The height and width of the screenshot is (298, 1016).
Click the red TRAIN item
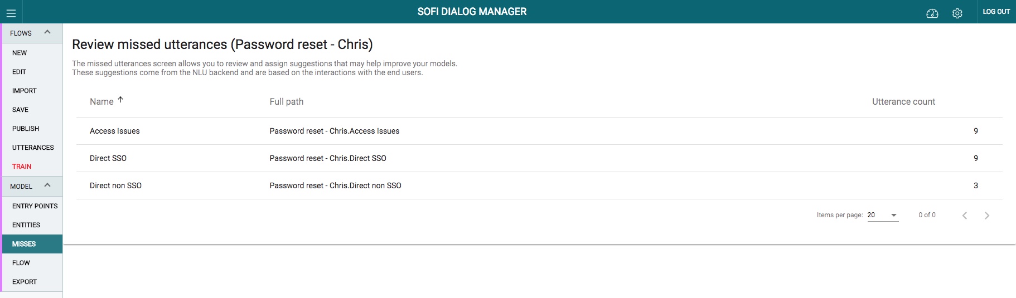[32, 167]
